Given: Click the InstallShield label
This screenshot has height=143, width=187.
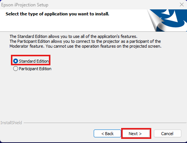Looking at the screenshot, I should [11, 123].
